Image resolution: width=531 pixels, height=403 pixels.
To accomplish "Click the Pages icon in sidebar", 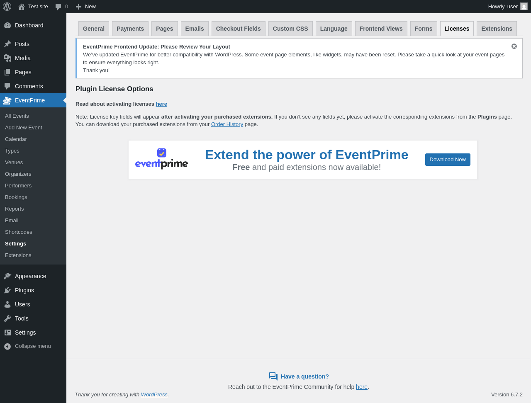I will pyautogui.click(x=7, y=72).
